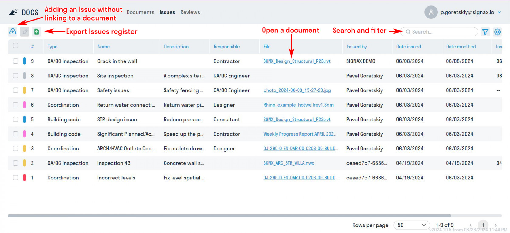510x233 pixels.
Task: Open SGNX_Design_Structural_R23.rvt in issue 9 row
Action: 297,61
